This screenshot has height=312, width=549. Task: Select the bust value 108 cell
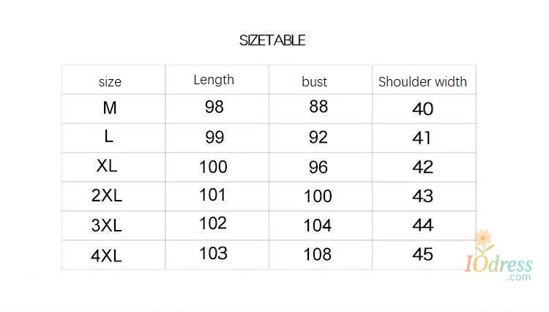[x=318, y=255]
